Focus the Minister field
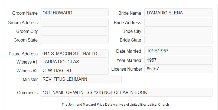Screen dimensions: 218x110 coord(81,79)
